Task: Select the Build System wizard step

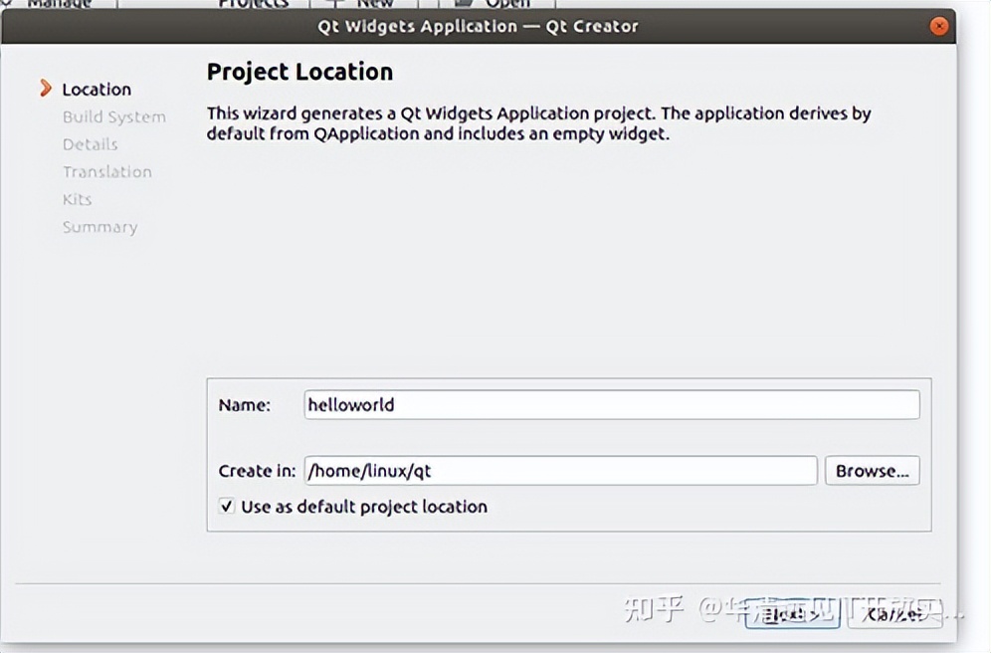Action: click(x=114, y=116)
